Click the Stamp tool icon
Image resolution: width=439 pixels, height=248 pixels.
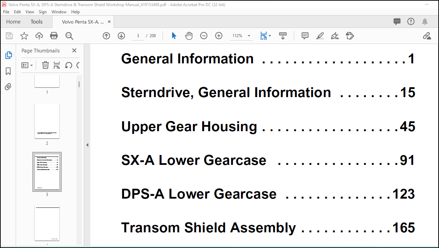click(x=350, y=36)
